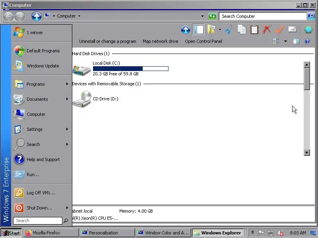The image size is (318, 238).
Task: Click the orange checkmark Properties icon
Action: (x=279, y=30)
